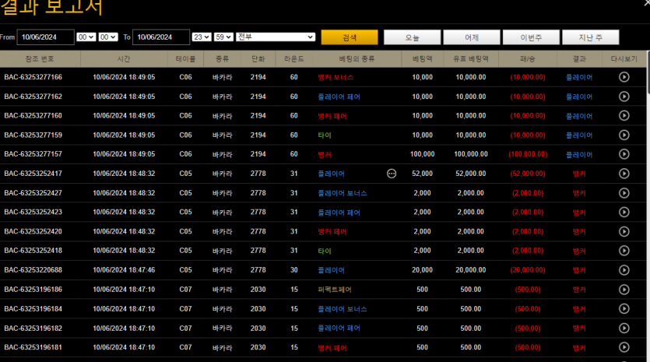Replay bet BAC-63253196186
Image resolution: width=650 pixels, height=362 pixels.
(x=624, y=290)
